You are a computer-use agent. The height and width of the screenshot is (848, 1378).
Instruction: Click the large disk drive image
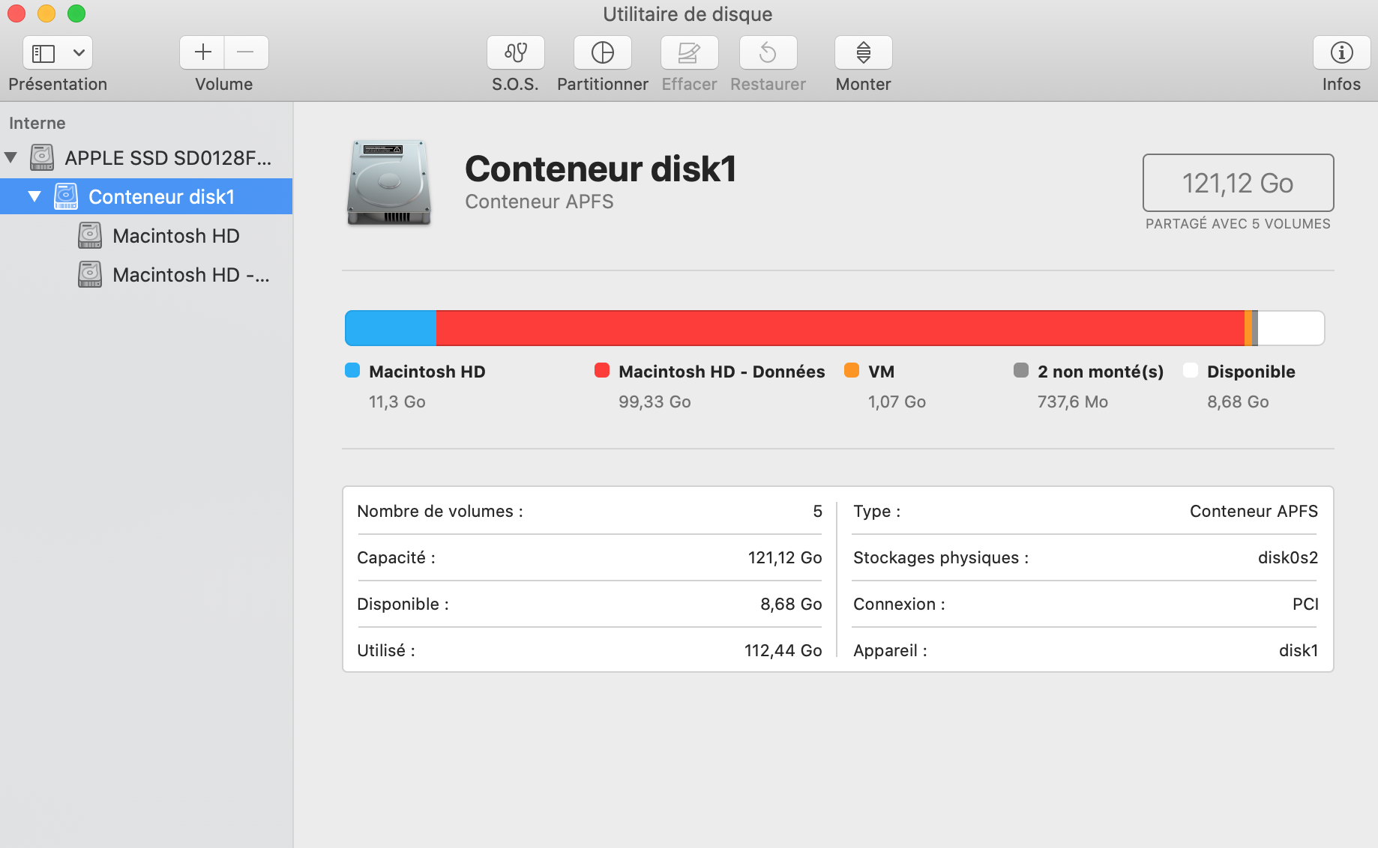(389, 183)
